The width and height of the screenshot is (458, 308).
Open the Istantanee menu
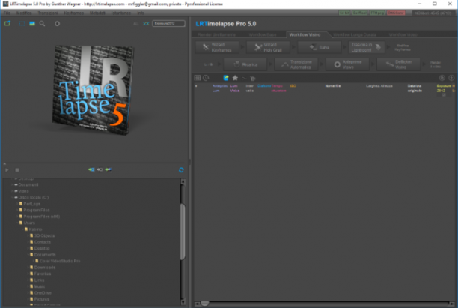coord(121,13)
